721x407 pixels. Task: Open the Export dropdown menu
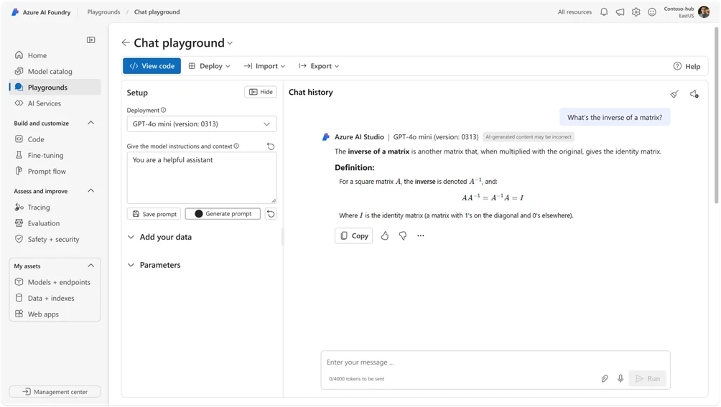click(x=319, y=66)
